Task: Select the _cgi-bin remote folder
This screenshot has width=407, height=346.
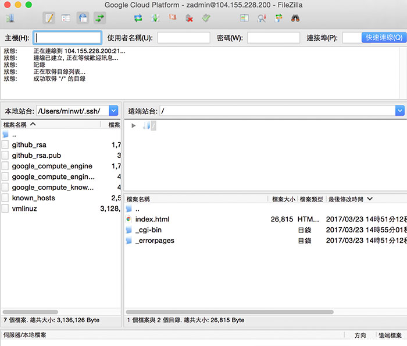Action: [x=266, y=230]
